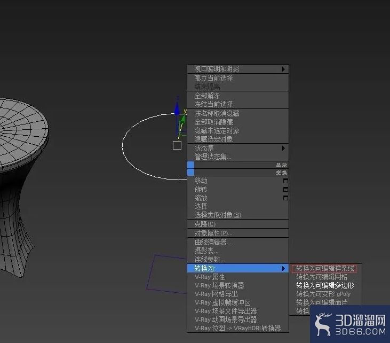Choose 转换为可编辑样条线
Viewport: 390px width, 343px height.
pyautogui.click(x=324, y=269)
